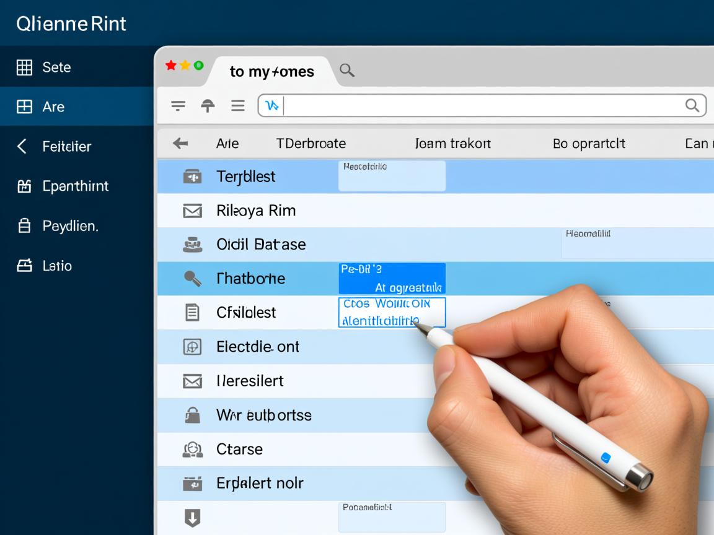Open the lines filter menu at toolbar left

[x=178, y=106]
